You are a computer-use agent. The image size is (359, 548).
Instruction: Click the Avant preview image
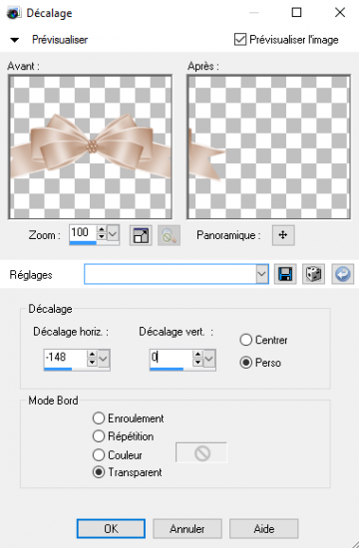click(x=91, y=147)
